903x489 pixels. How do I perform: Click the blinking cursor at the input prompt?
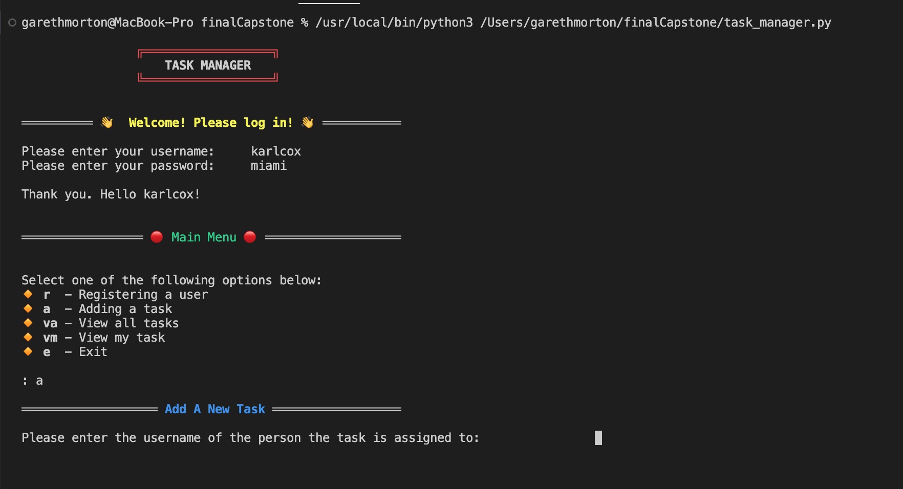point(598,438)
